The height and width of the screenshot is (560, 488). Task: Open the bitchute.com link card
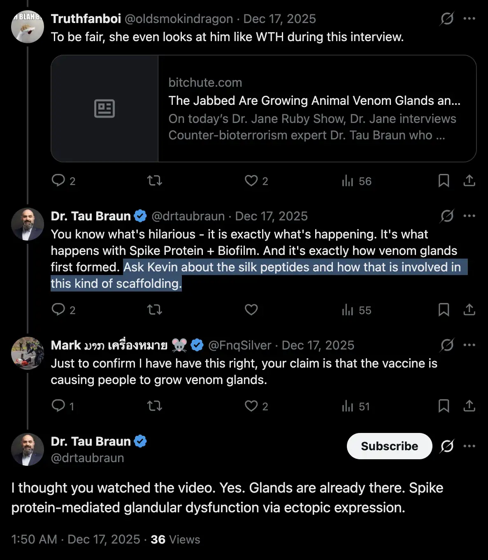pyautogui.click(x=263, y=109)
